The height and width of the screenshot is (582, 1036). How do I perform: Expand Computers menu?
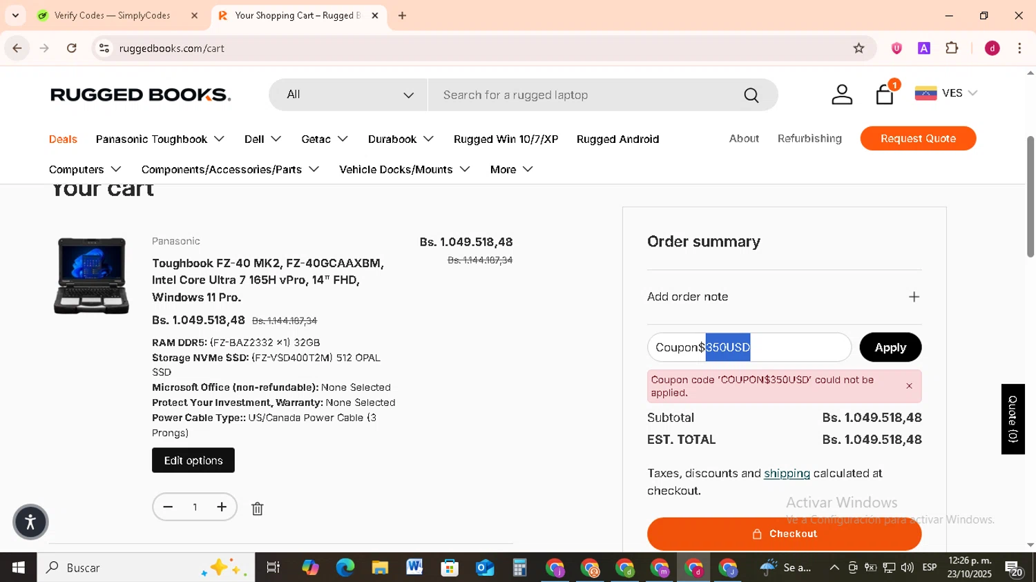[85, 169]
